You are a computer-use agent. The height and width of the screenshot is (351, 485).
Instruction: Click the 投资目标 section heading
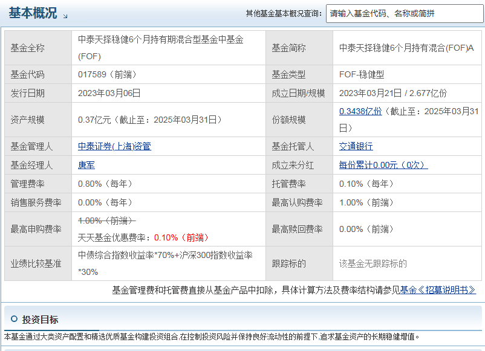(x=40, y=320)
